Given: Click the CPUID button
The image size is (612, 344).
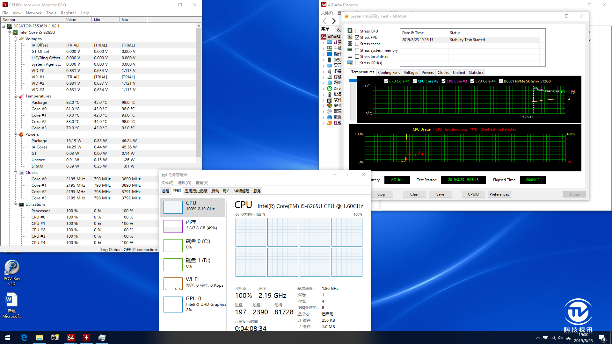Looking at the screenshot, I should [x=473, y=194].
